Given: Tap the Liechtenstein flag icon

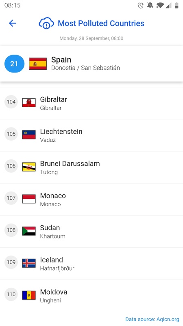Looking at the screenshot, I should 29,135.
